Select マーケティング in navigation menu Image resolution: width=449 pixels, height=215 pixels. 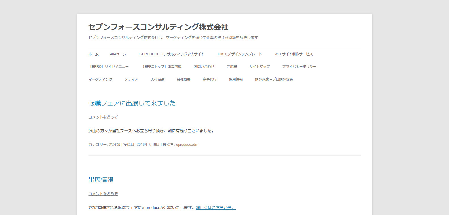100,79
